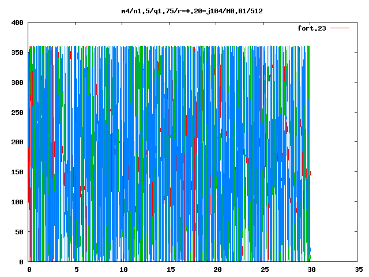The image size is (369, 277).
Task: Click the y-axis label 100
Action: (x=17, y=202)
